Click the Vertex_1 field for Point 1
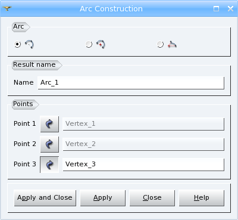 143,124
